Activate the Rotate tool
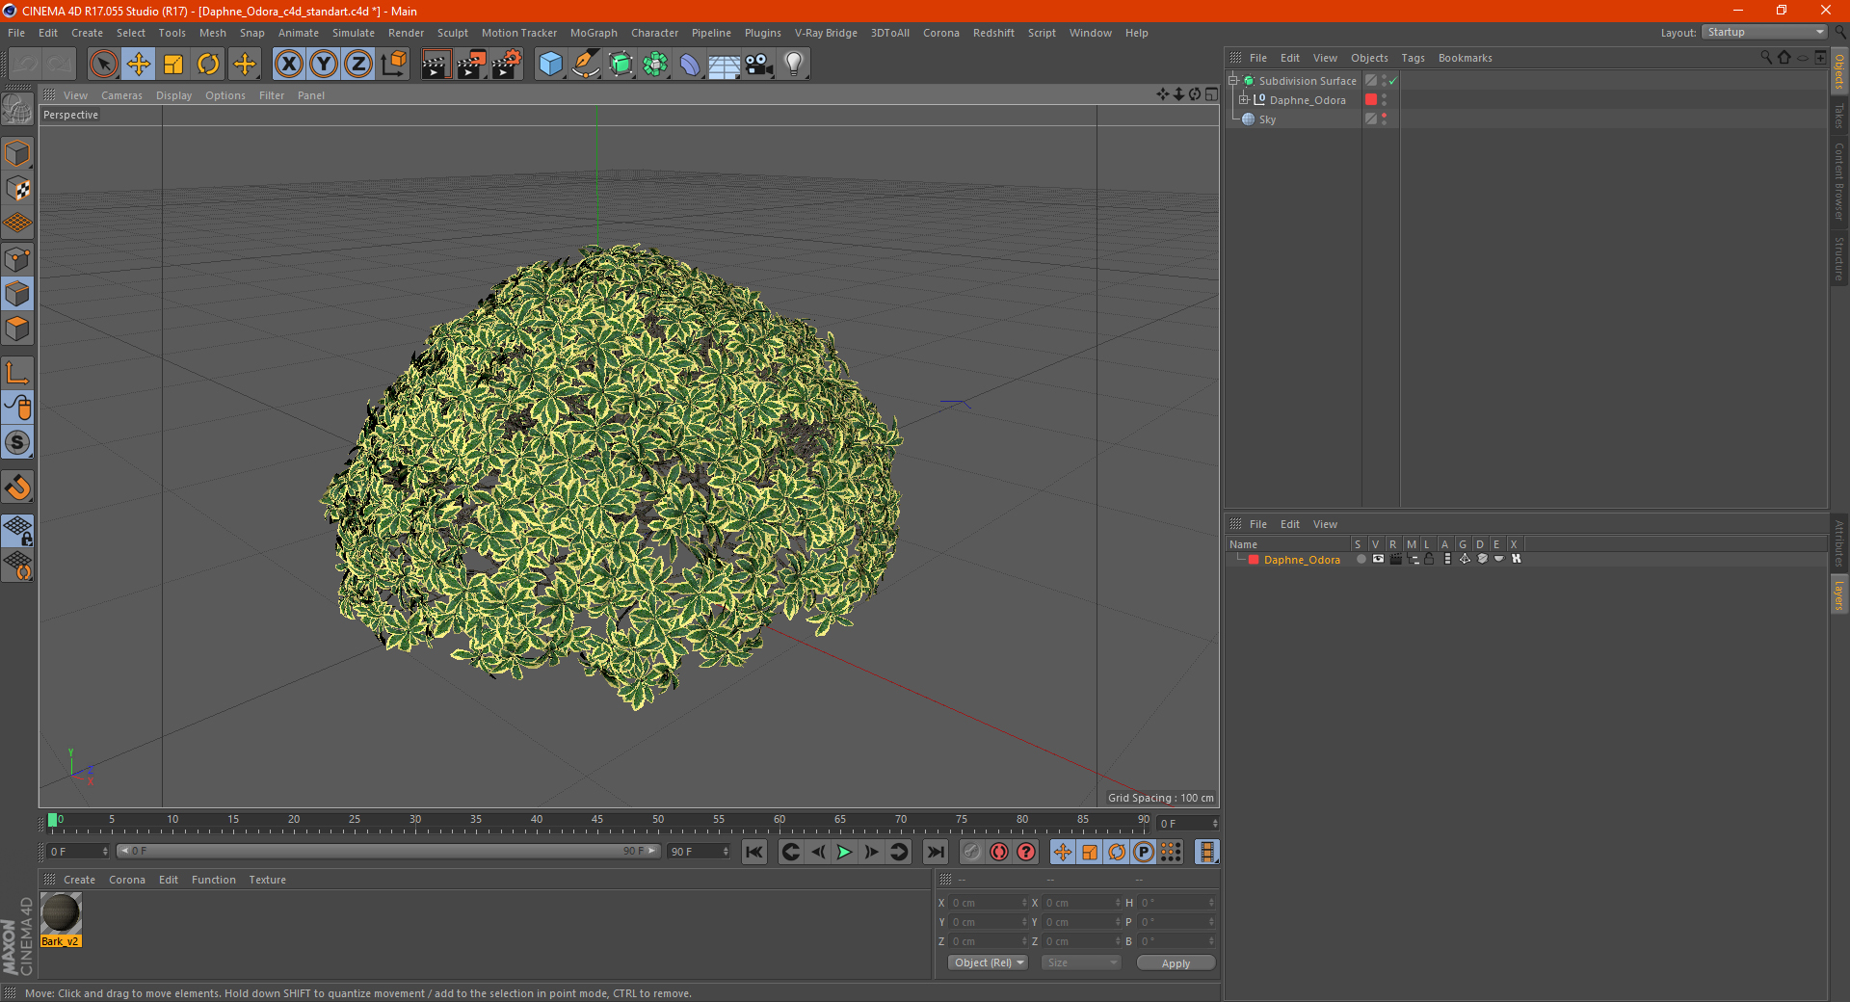1850x1002 pixels. tap(208, 65)
